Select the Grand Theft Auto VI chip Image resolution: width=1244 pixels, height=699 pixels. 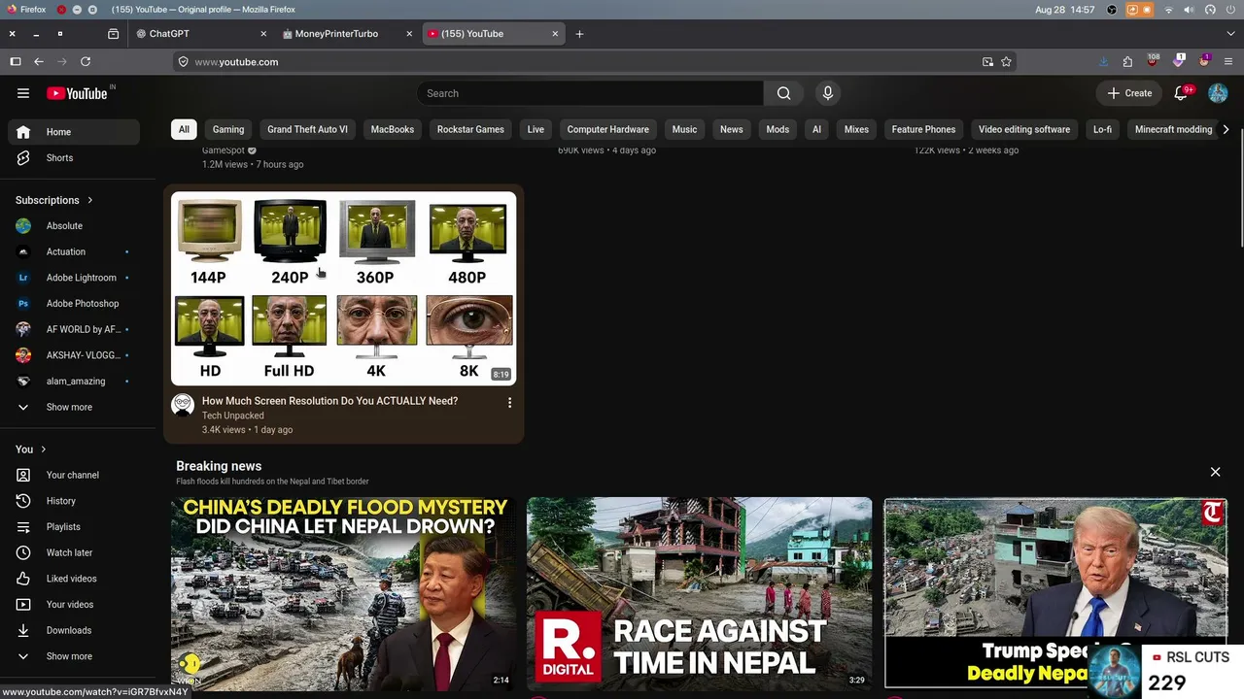click(x=307, y=129)
